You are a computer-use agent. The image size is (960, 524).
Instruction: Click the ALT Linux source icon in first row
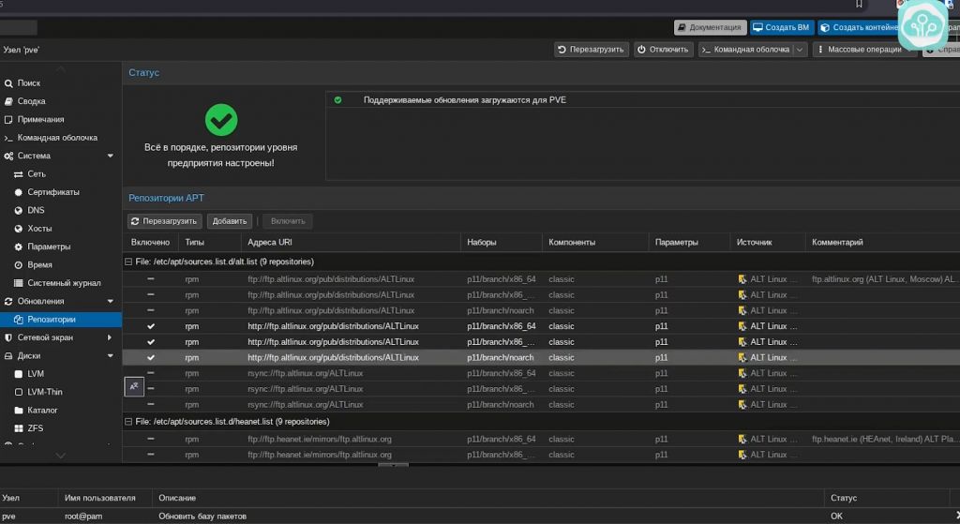742,279
